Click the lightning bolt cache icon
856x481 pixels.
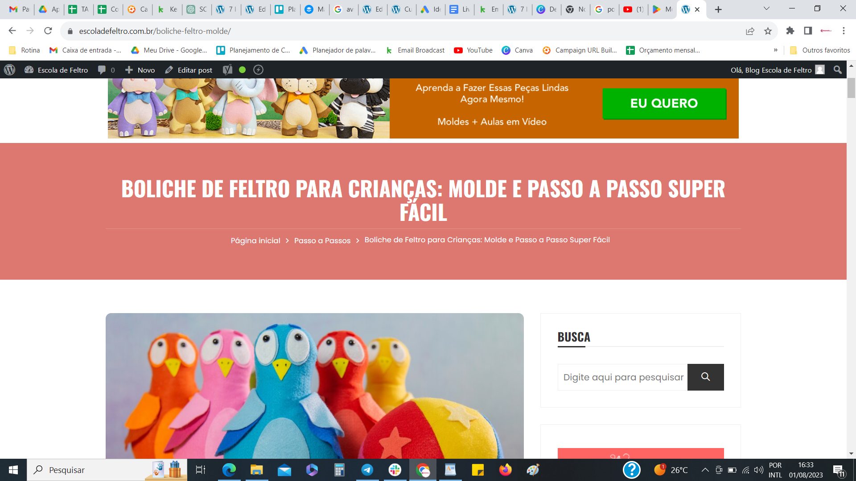point(258,70)
